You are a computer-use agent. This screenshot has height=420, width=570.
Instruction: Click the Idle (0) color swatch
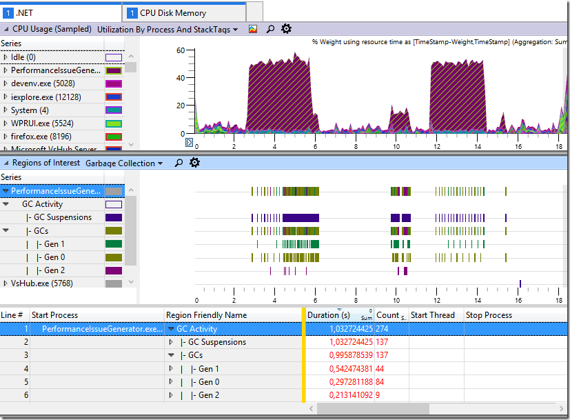click(x=114, y=57)
